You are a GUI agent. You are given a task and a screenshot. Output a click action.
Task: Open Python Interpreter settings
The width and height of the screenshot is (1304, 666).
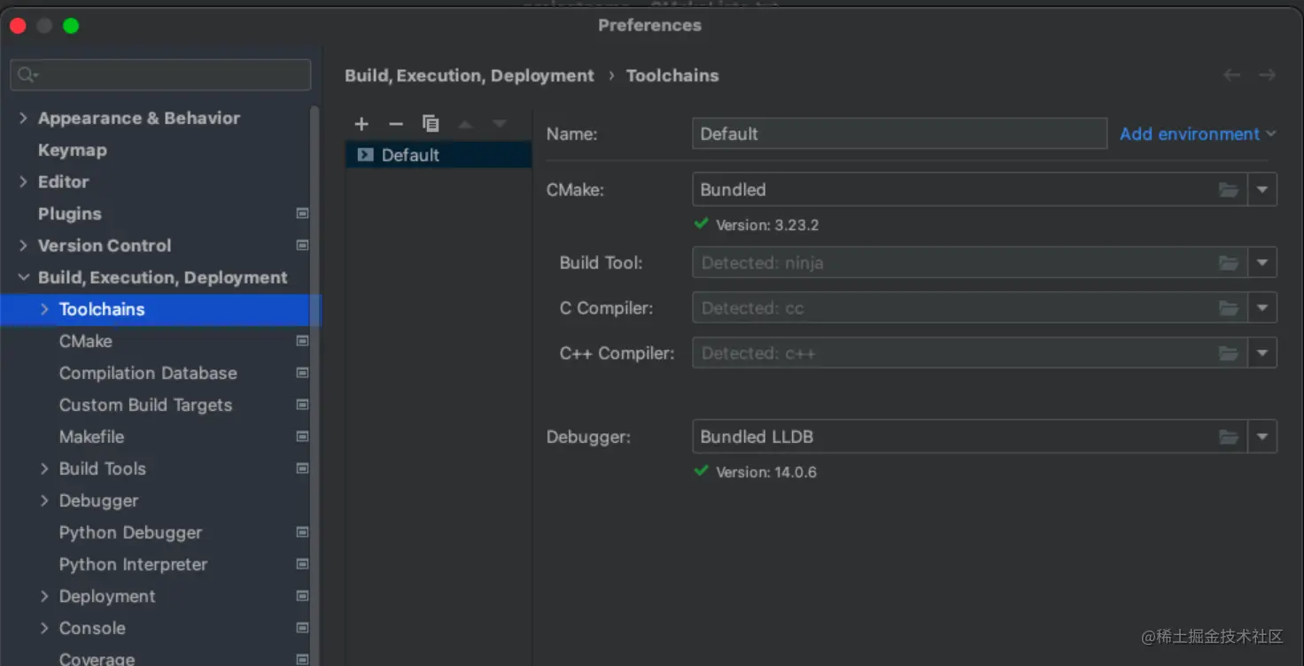134,564
